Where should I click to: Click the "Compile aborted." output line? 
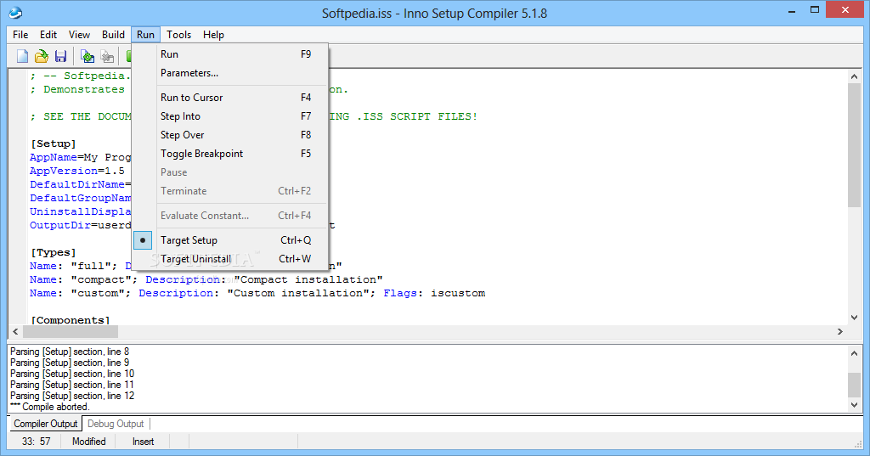(x=50, y=407)
